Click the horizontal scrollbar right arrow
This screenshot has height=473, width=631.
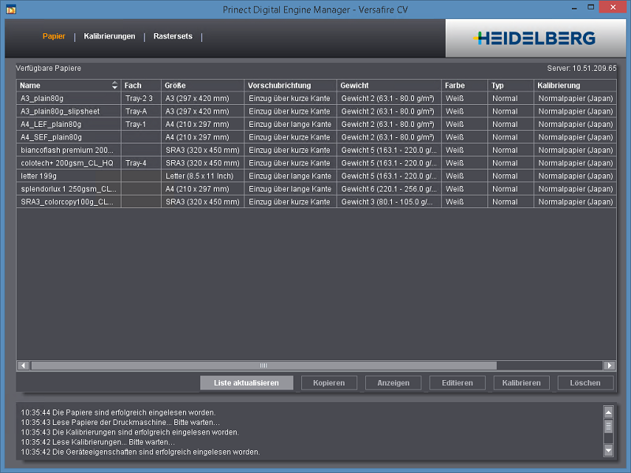click(x=609, y=365)
